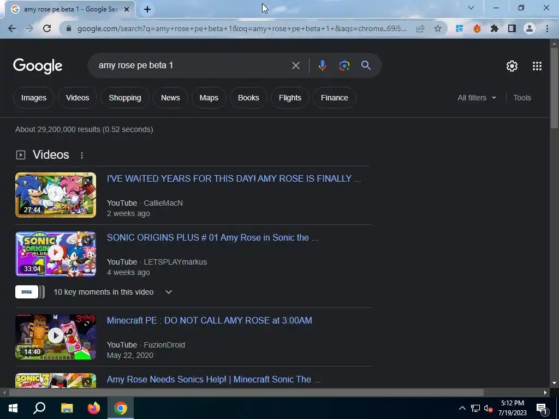Open the blue extension icon in toolbar
Image resolution: width=559 pixels, height=419 pixels.
[x=460, y=28]
